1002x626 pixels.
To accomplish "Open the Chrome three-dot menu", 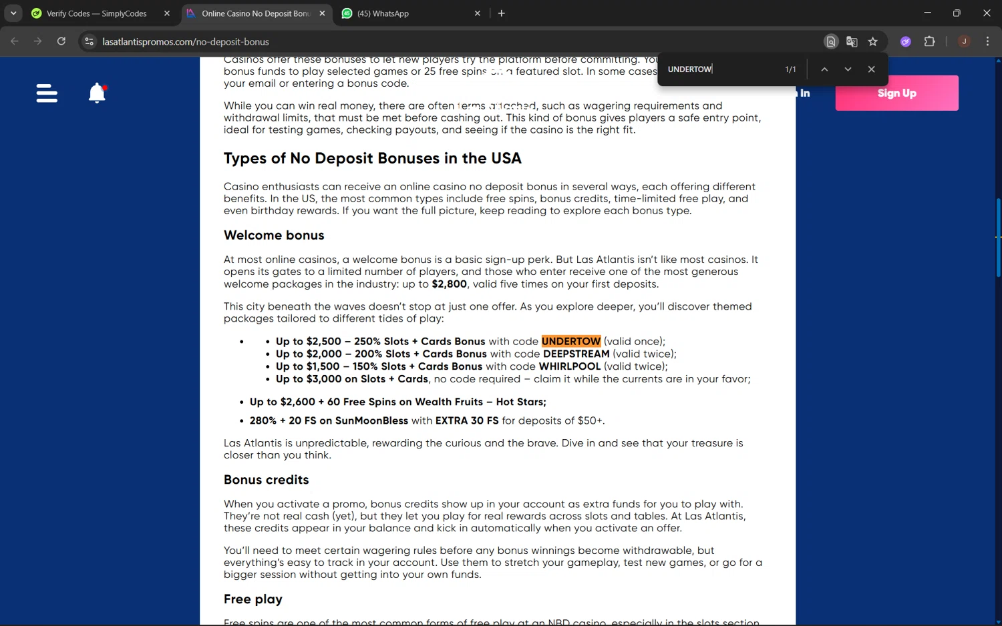I will click(x=987, y=41).
